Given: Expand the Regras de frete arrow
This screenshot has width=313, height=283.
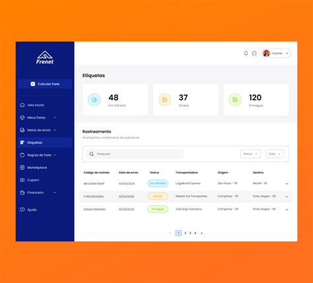Looking at the screenshot, I should click(x=55, y=155).
